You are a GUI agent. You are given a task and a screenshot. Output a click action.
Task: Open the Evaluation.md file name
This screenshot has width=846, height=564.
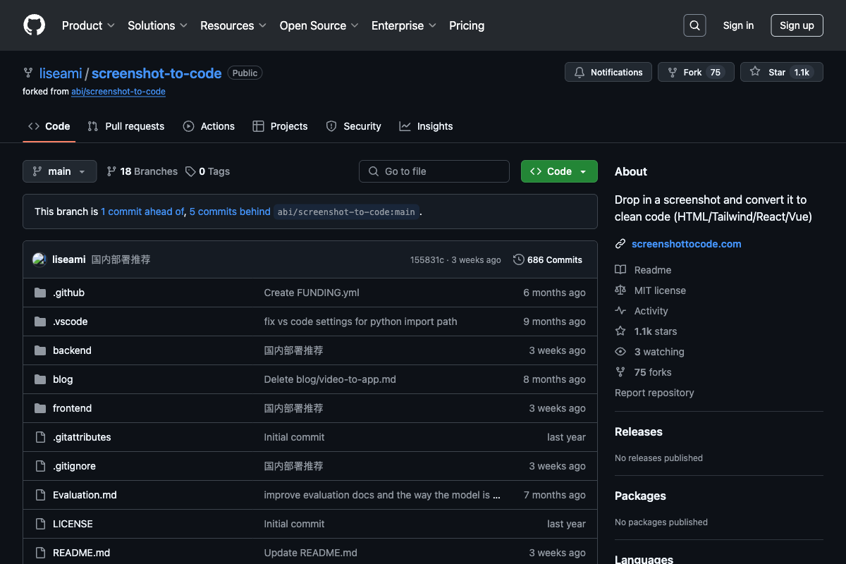(x=85, y=495)
